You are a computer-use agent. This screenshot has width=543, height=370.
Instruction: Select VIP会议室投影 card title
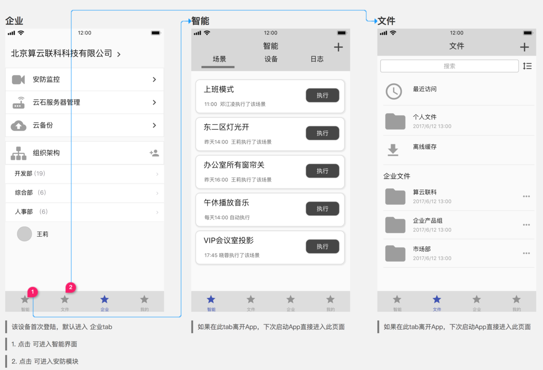(229, 241)
